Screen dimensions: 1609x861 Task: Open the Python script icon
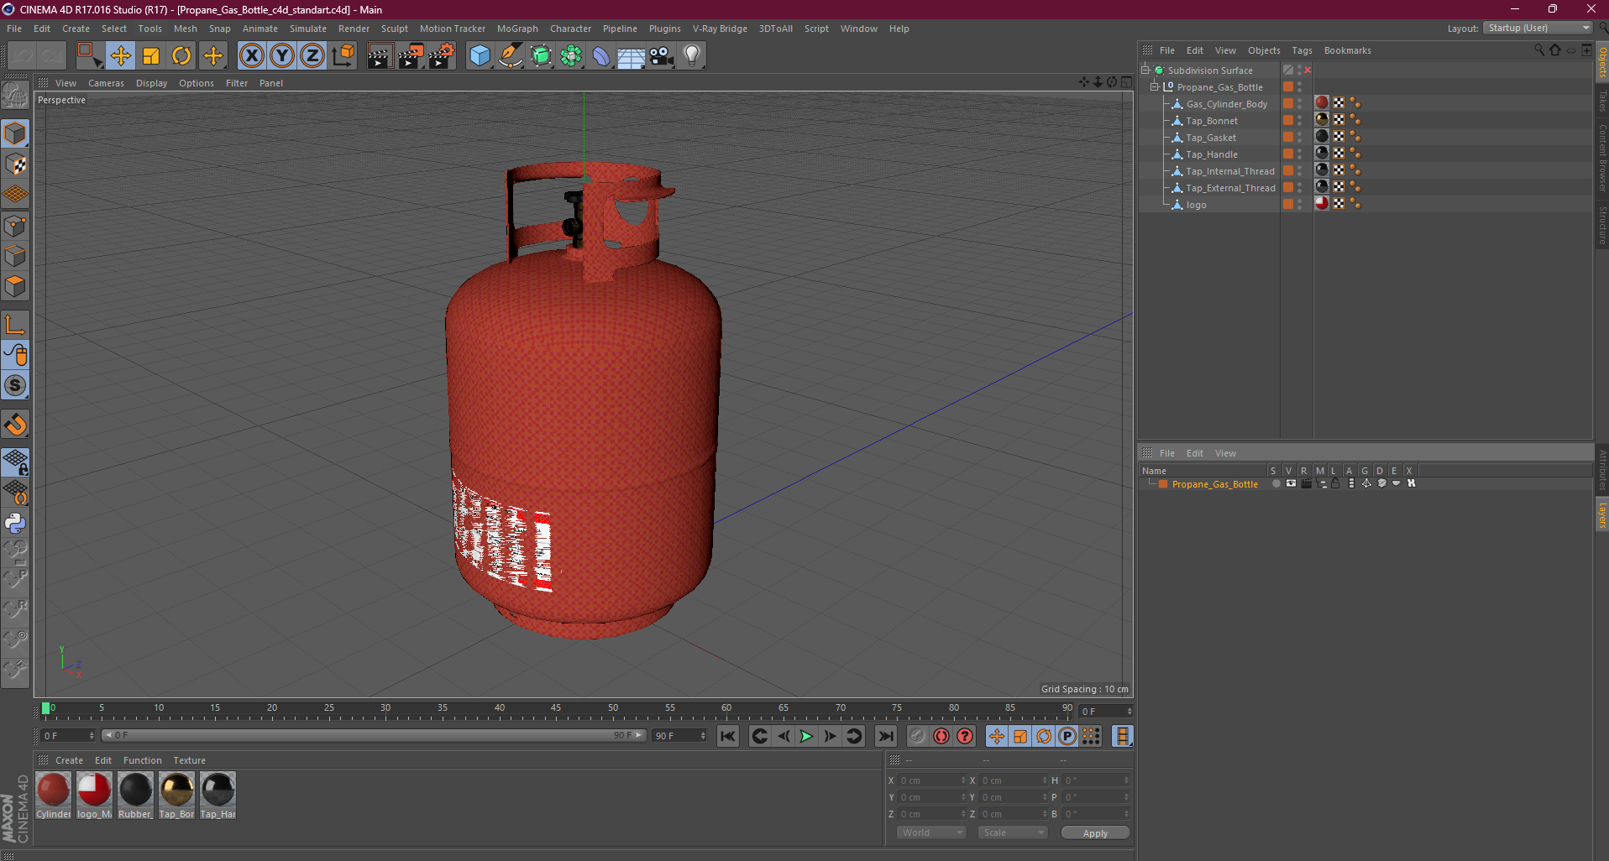[x=15, y=523]
